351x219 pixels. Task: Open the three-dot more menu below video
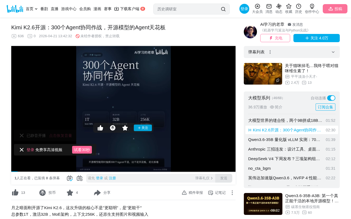232,193
